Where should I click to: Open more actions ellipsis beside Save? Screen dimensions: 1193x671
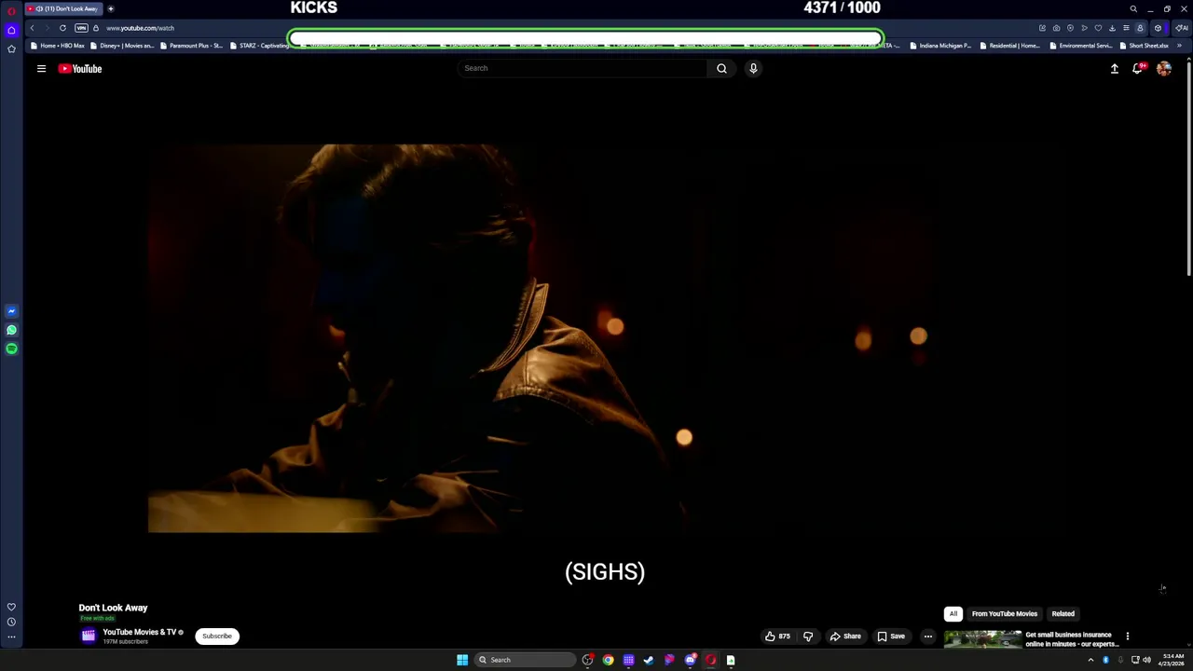927,637
